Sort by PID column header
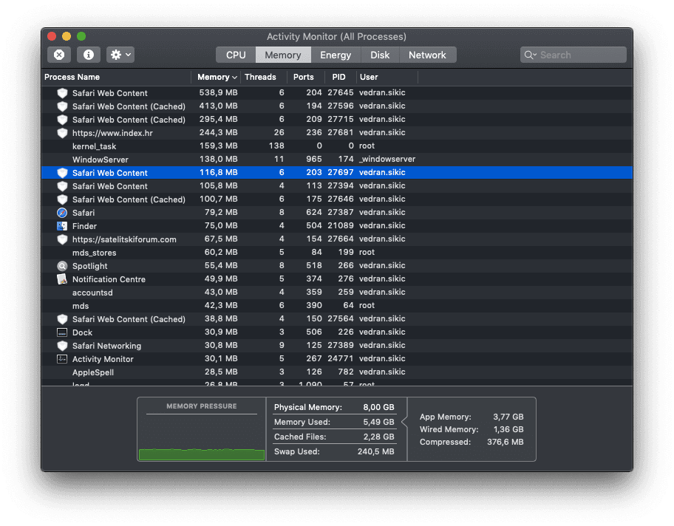The height and width of the screenshot is (526, 674). pos(338,77)
